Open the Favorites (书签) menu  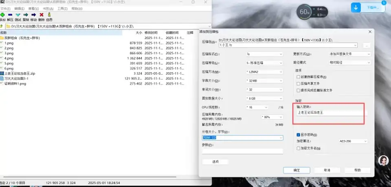pos(48,9)
